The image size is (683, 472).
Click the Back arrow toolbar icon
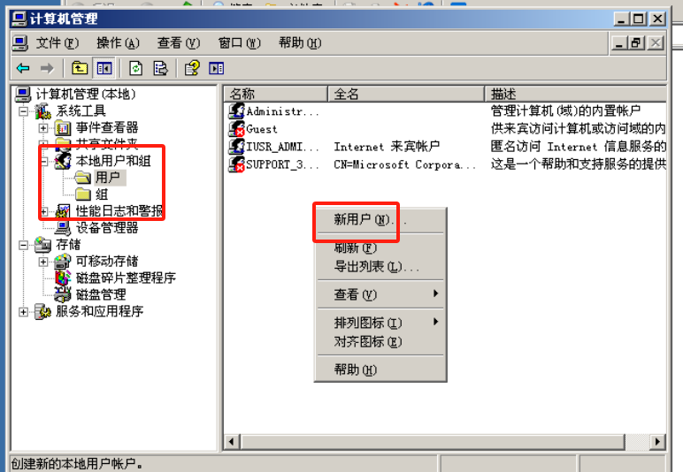tap(23, 68)
